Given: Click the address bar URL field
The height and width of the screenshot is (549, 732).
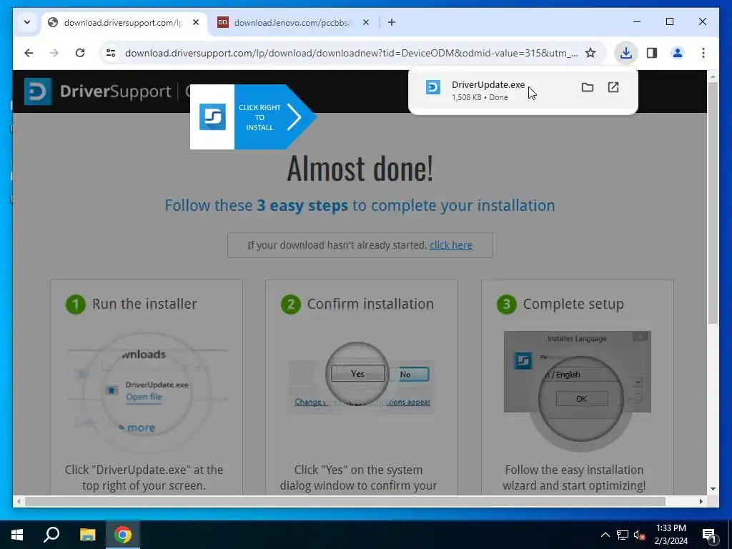Looking at the screenshot, I should [351, 53].
